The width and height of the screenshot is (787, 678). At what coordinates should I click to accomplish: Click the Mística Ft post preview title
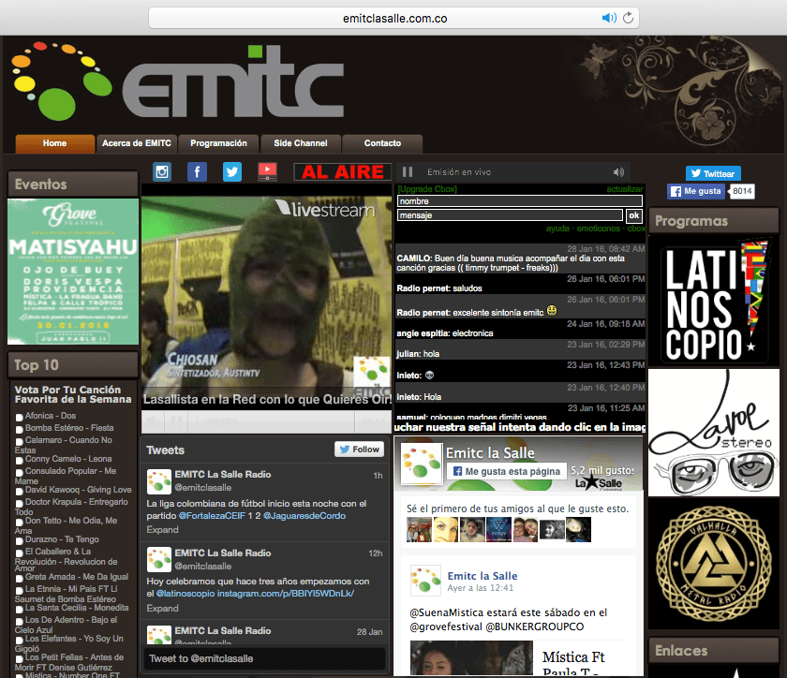573,662
